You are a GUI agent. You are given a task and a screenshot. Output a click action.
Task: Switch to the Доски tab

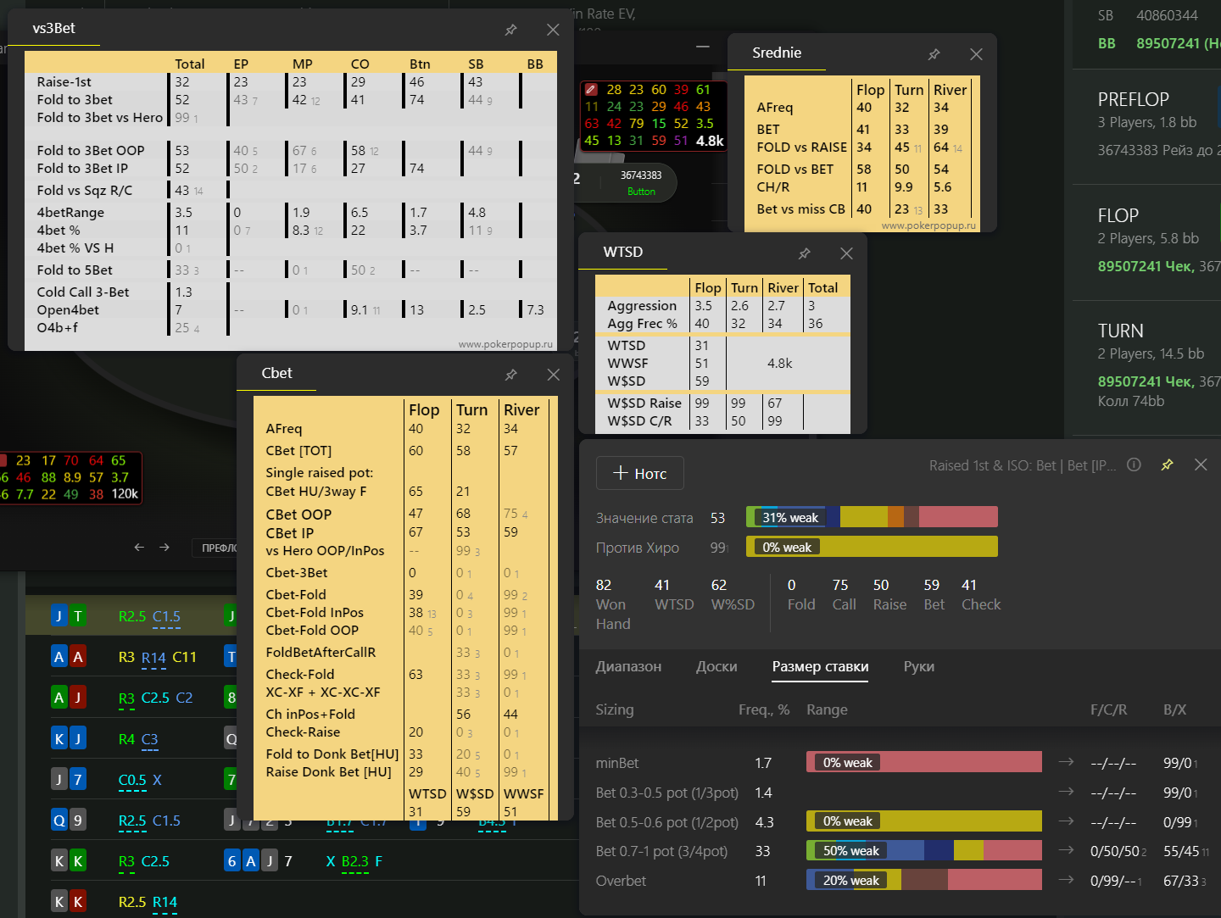point(716,666)
